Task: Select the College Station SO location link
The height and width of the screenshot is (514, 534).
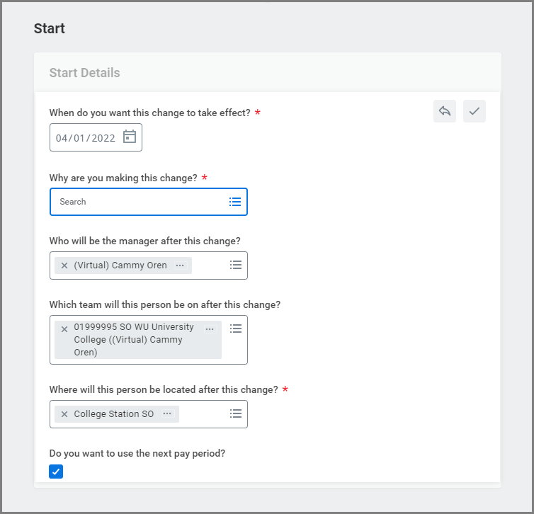Action: pyautogui.click(x=113, y=414)
